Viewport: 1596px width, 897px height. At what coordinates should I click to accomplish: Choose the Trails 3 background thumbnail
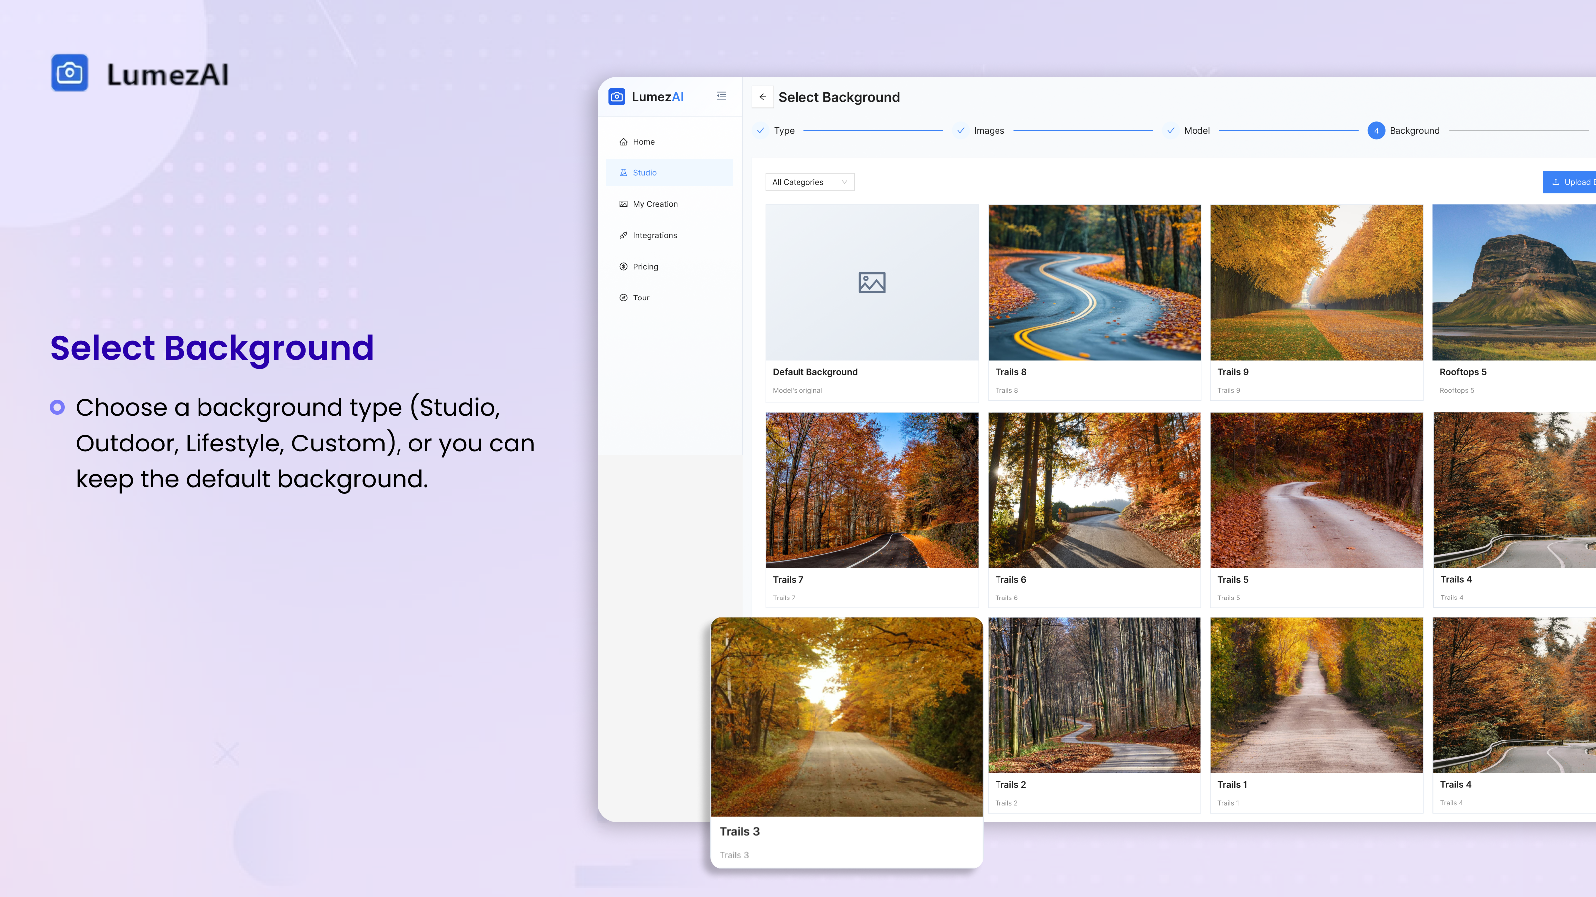point(846,716)
